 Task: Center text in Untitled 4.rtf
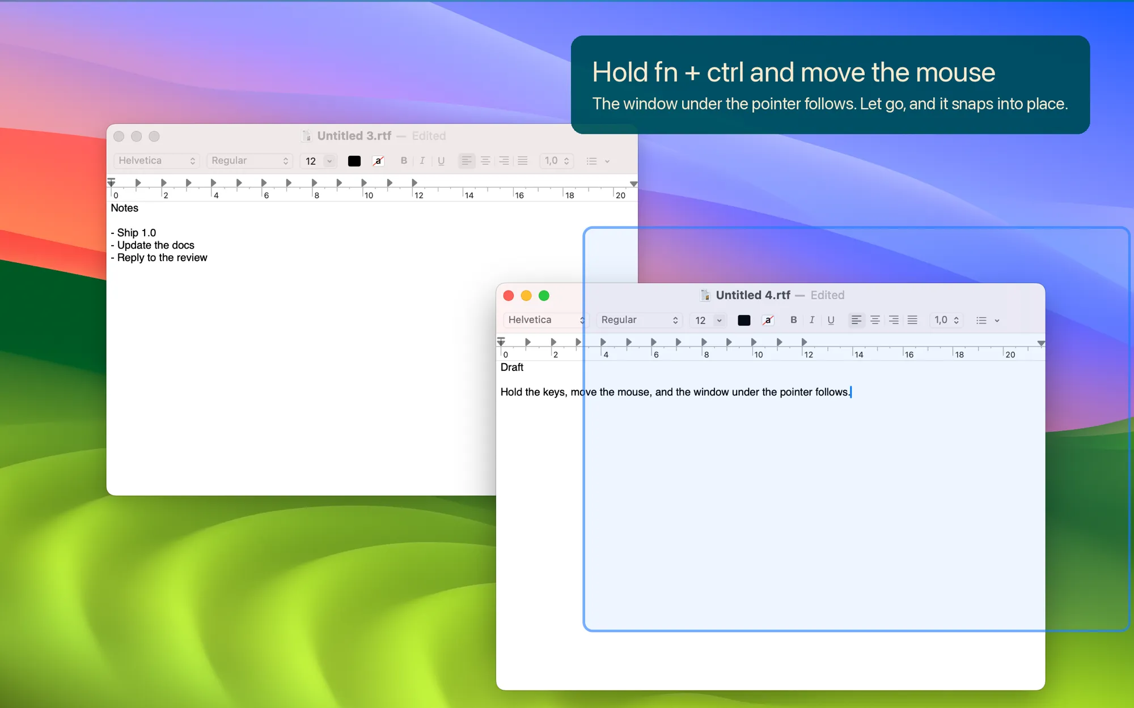pos(875,320)
